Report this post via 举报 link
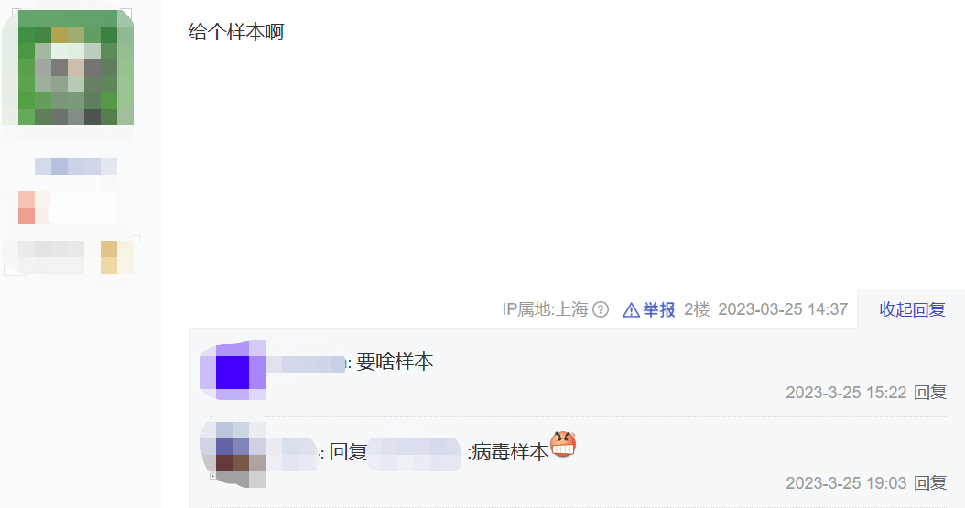This screenshot has height=508, width=965. click(659, 310)
